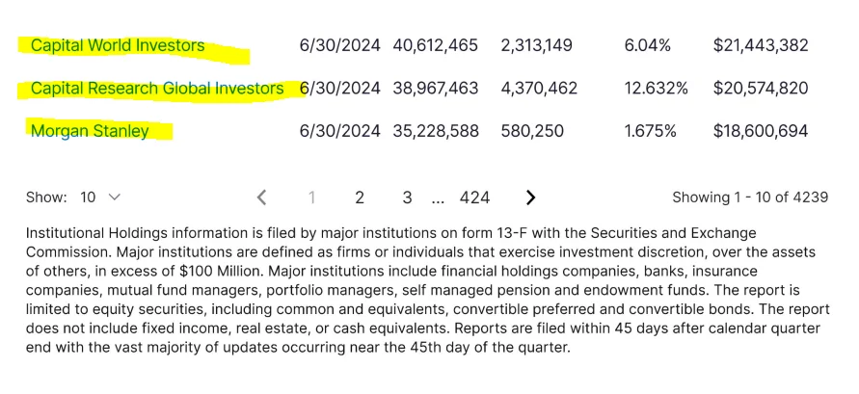Expand the dropdown arrow beside the 10
Image resolution: width=859 pixels, height=394 pixels.
coord(115,197)
